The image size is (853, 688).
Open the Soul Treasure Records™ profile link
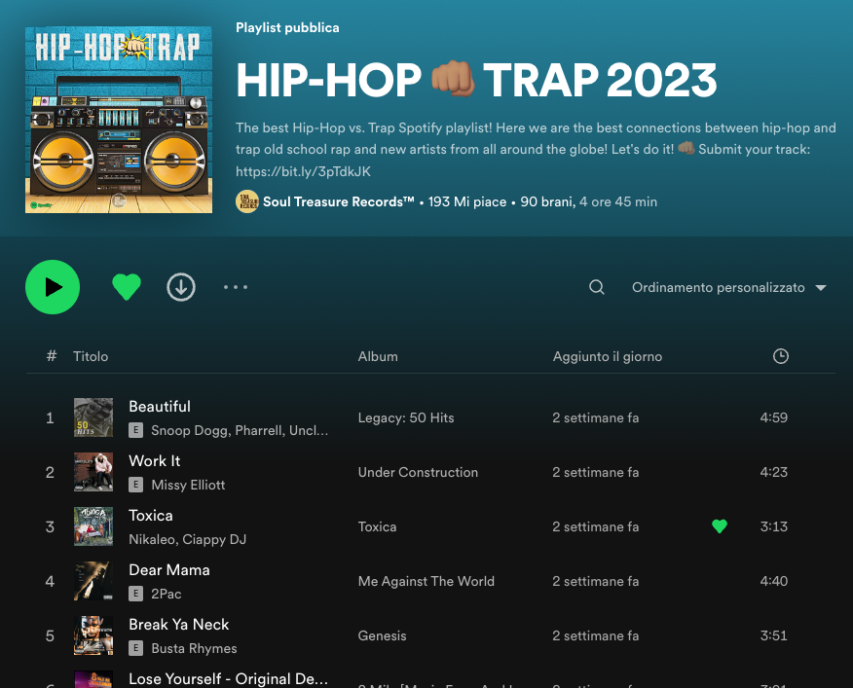[339, 202]
